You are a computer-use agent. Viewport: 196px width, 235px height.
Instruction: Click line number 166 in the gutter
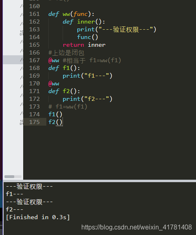pyautogui.click(x=35, y=52)
